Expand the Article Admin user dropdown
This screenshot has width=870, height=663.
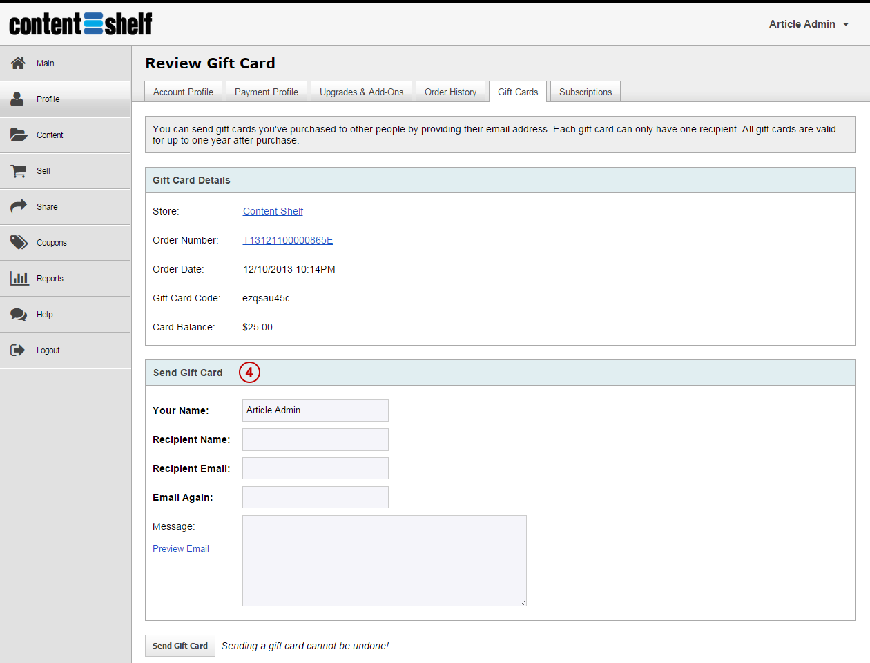click(x=809, y=24)
